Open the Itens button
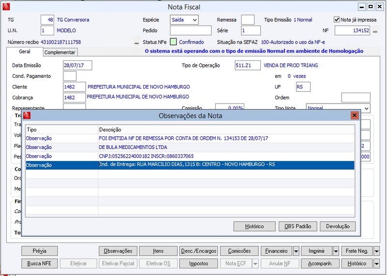Image resolution: width=387 pixels, height=276 pixels. (158, 251)
